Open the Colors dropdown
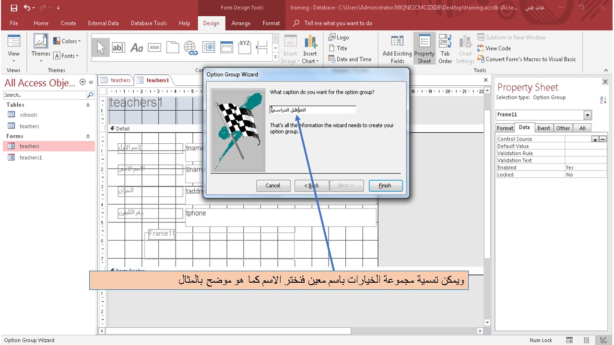This screenshot has height=345, width=614. [x=67, y=41]
